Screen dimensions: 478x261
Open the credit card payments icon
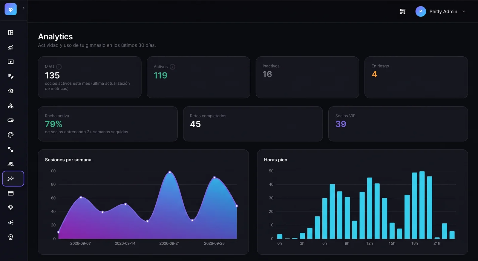(x=11, y=193)
